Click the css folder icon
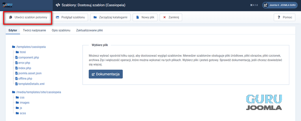301x121 pixels. pyautogui.click(x=17, y=97)
